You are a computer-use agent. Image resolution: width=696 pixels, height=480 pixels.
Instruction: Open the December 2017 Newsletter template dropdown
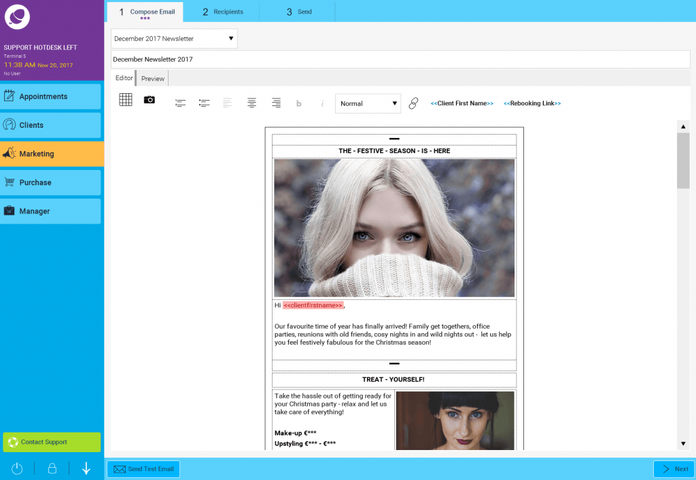pos(174,38)
